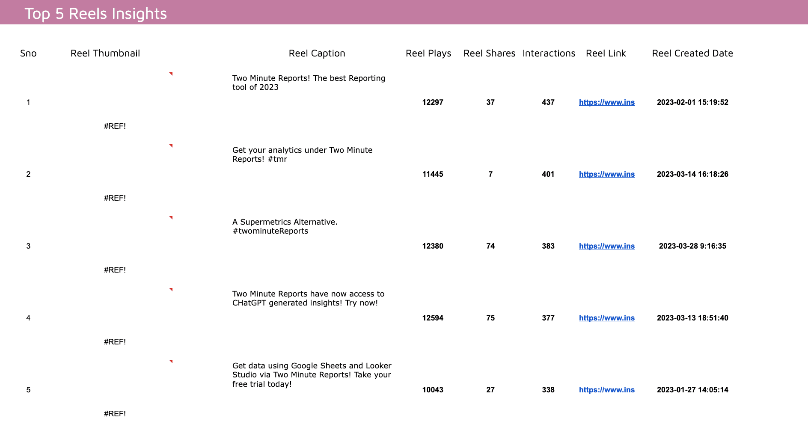
Task: Select the Reel Shares value 75
Action: 490,318
